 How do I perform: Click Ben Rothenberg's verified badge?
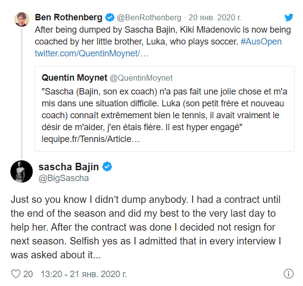point(111,17)
